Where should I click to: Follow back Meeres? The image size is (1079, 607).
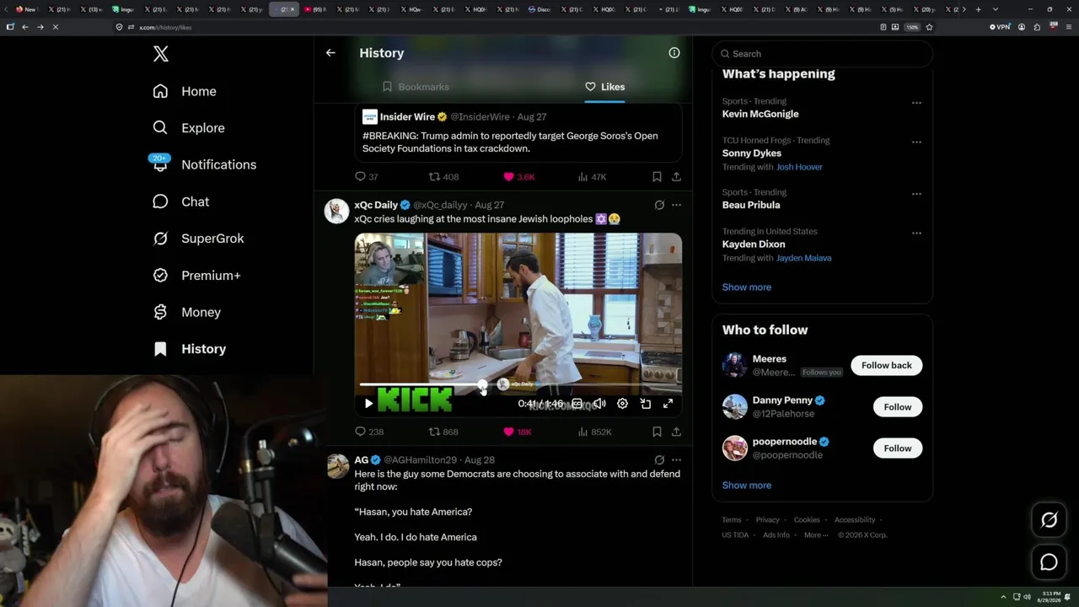(886, 365)
